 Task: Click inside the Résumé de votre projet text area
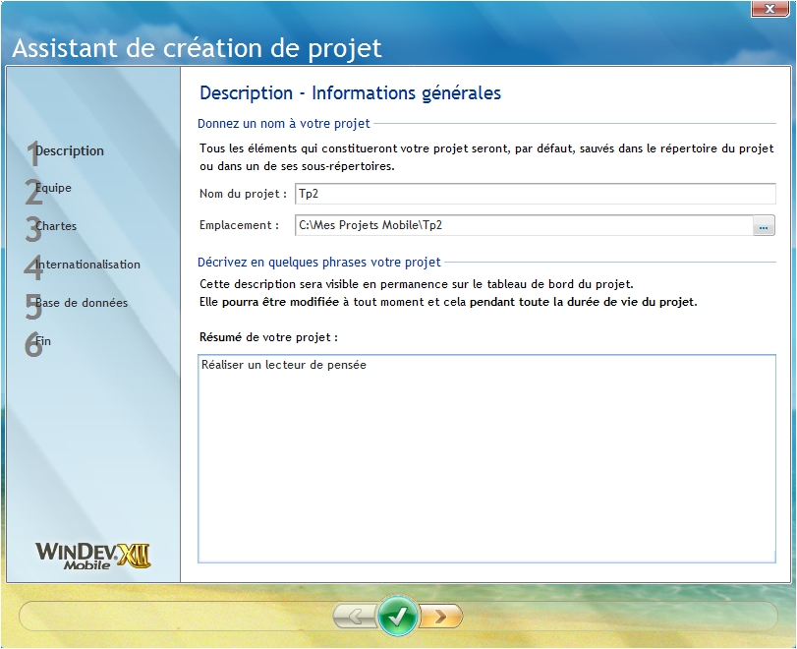[486, 459]
